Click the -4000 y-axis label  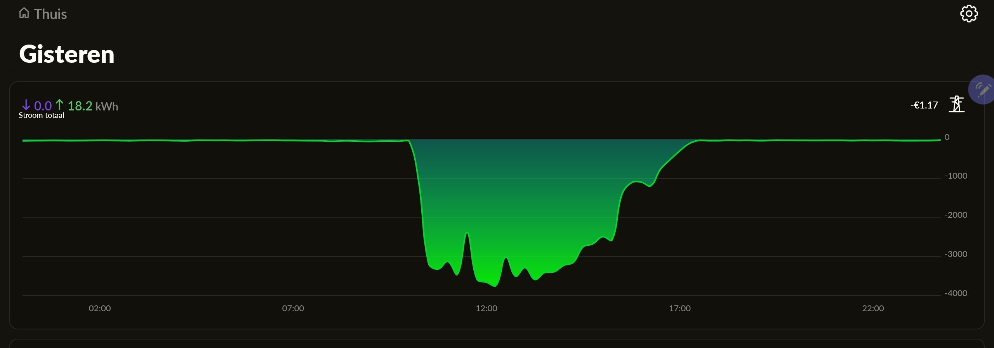point(956,293)
